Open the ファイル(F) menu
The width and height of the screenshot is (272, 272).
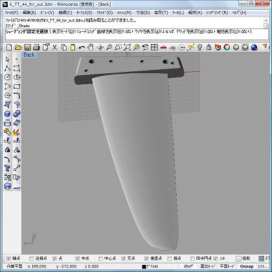pos(12,12)
